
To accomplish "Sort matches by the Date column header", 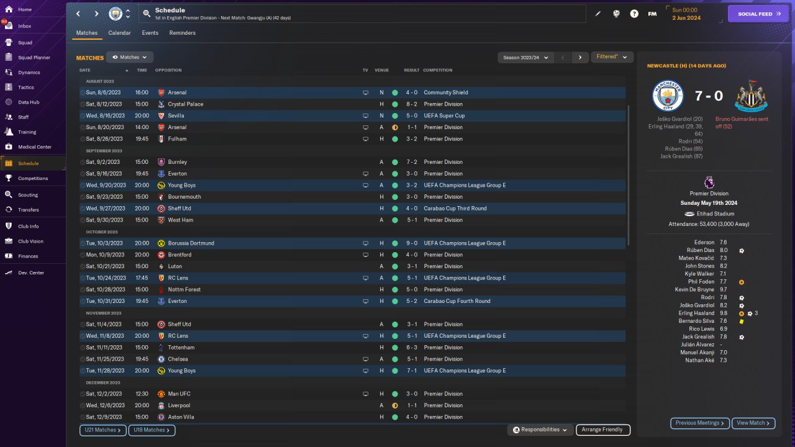I will [x=85, y=70].
